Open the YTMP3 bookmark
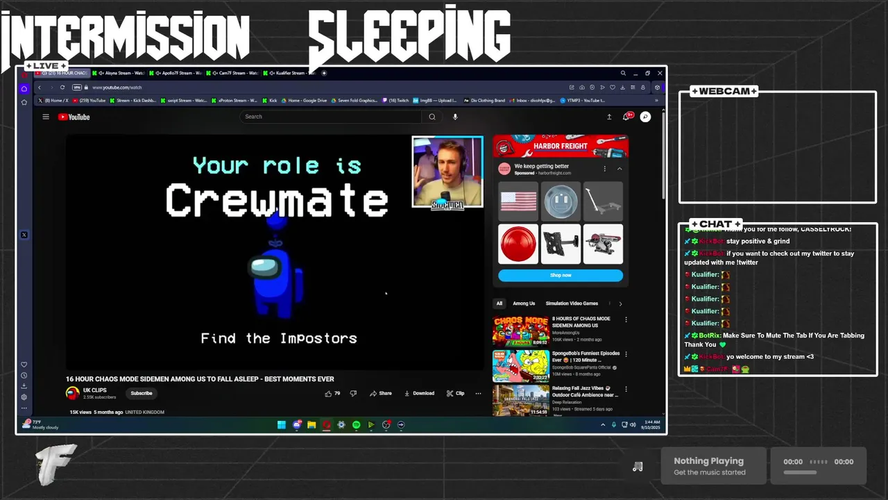 click(x=583, y=100)
